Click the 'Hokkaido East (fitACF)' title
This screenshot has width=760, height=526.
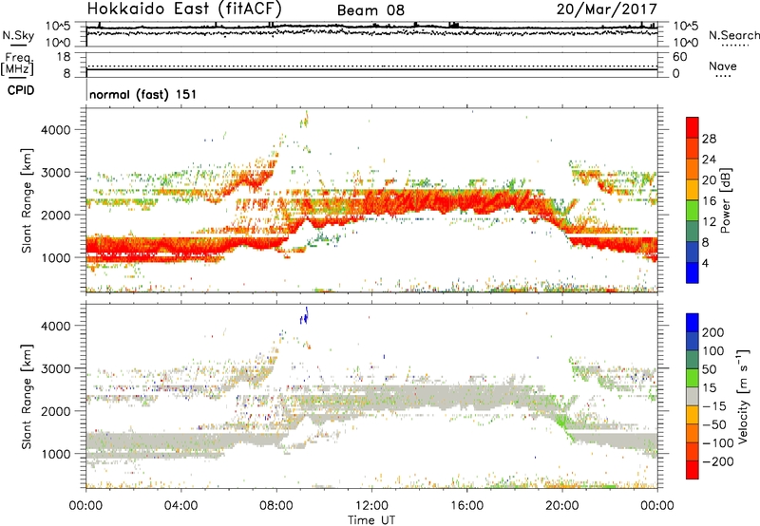click(x=184, y=9)
